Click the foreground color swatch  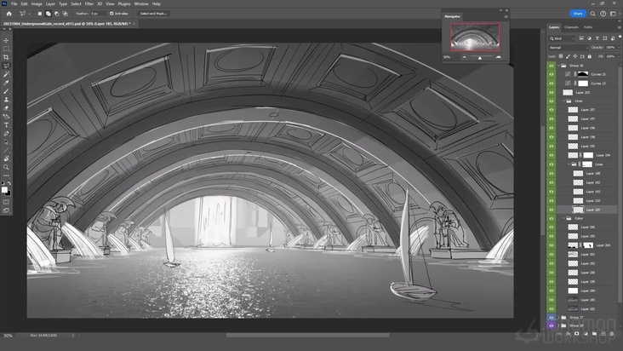(4, 190)
